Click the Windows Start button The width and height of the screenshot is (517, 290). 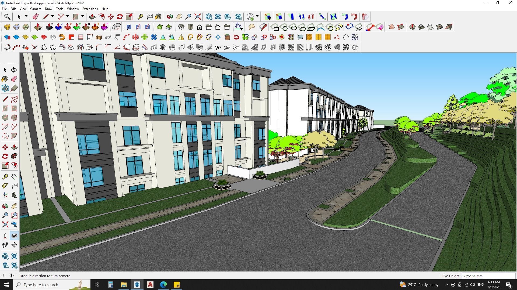click(6, 285)
